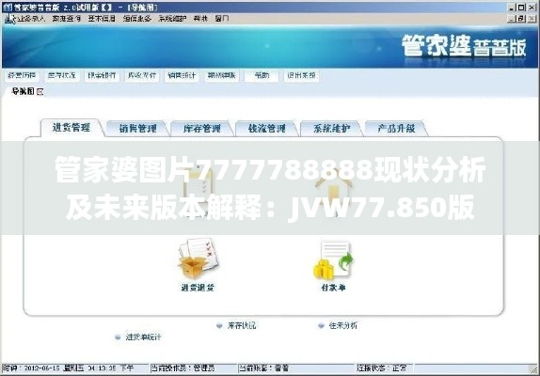The height and width of the screenshot is (376, 540).
Task: Open the 基本信息 menu
Action: tap(102, 19)
